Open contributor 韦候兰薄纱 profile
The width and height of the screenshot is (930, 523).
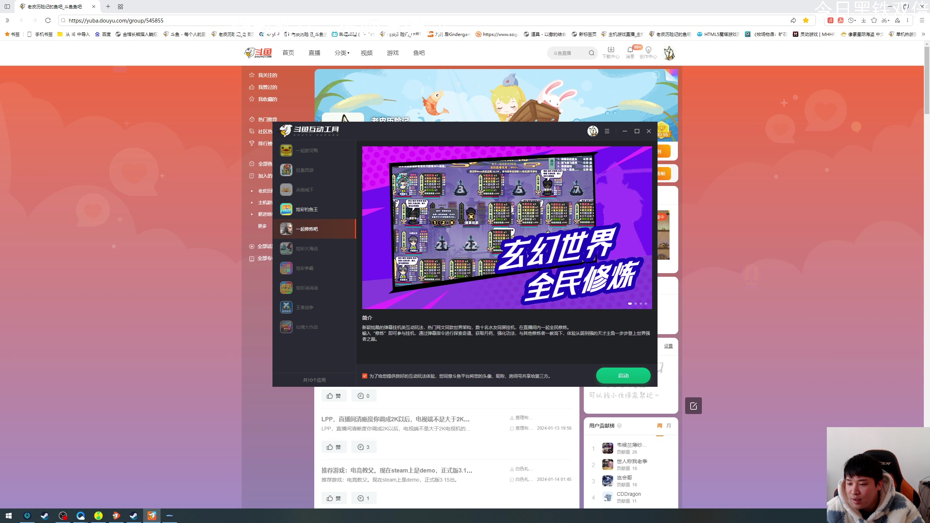pos(631,445)
